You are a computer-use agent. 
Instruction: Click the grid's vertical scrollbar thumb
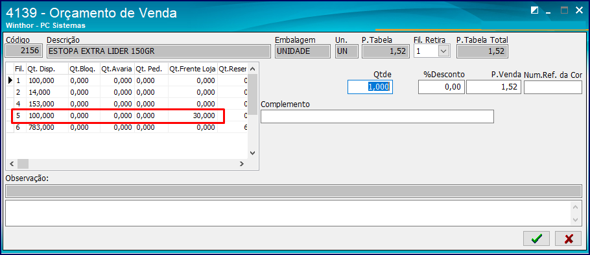(252, 94)
